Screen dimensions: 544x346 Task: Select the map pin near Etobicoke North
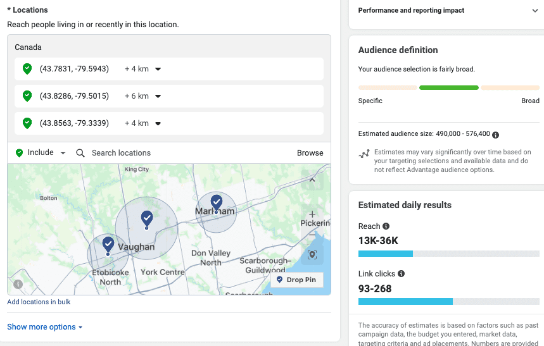(108, 246)
